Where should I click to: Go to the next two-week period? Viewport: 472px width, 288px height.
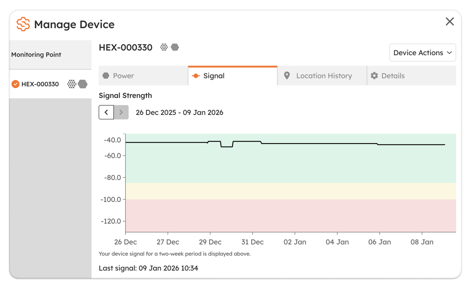coord(121,112)
